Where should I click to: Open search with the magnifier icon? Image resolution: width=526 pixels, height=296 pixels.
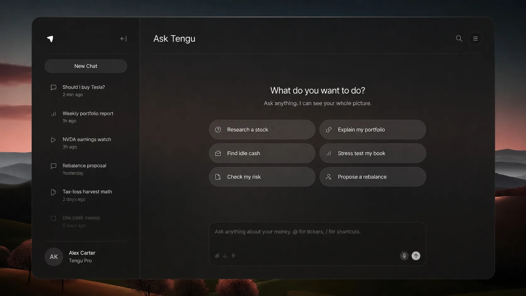[459, 38]
